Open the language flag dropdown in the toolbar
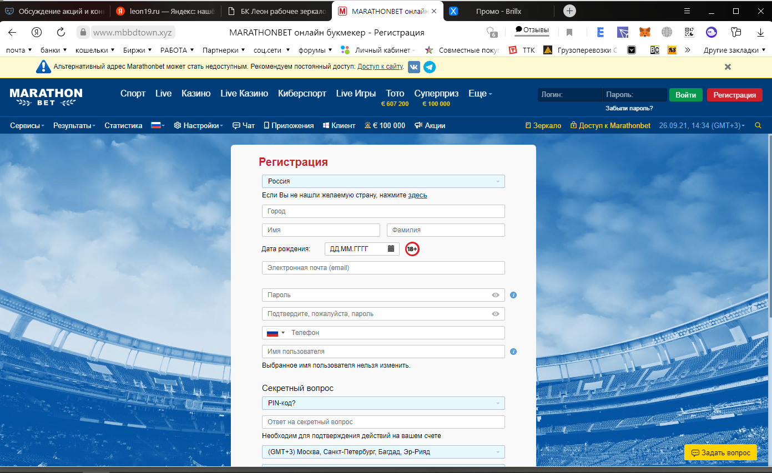This screenshot has height=473, width=772. point(158,126)
